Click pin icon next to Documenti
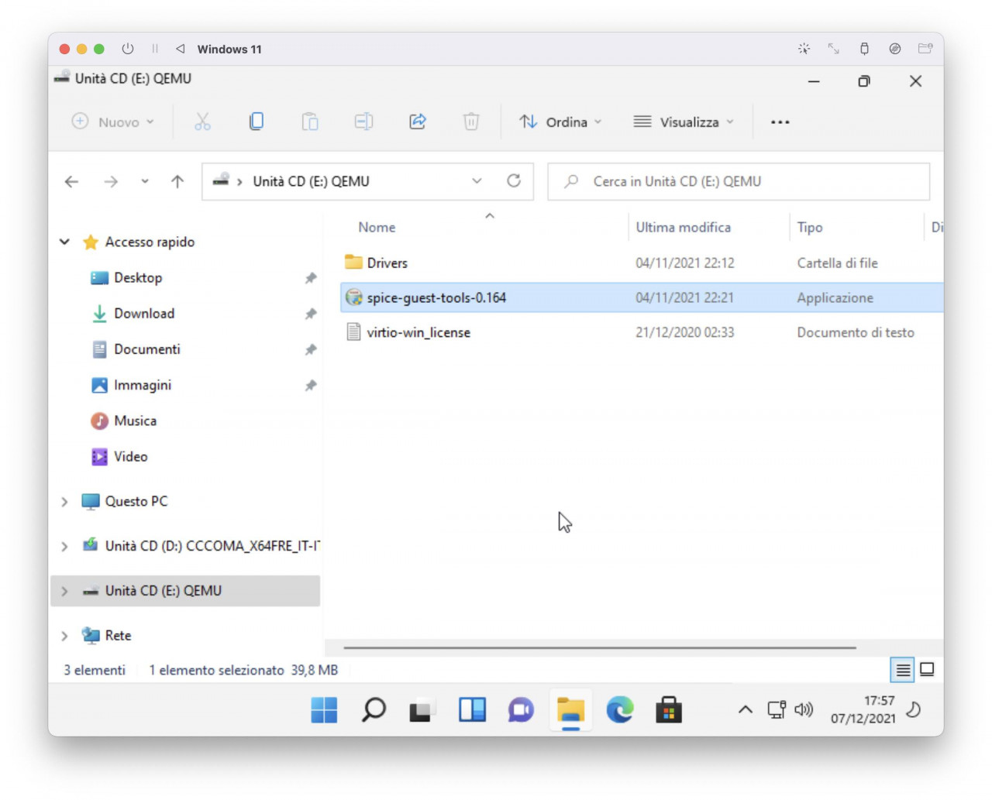Image resolution: width=992 pixels, height=800 pixels. pyautogui.click(x=311, y=349)
